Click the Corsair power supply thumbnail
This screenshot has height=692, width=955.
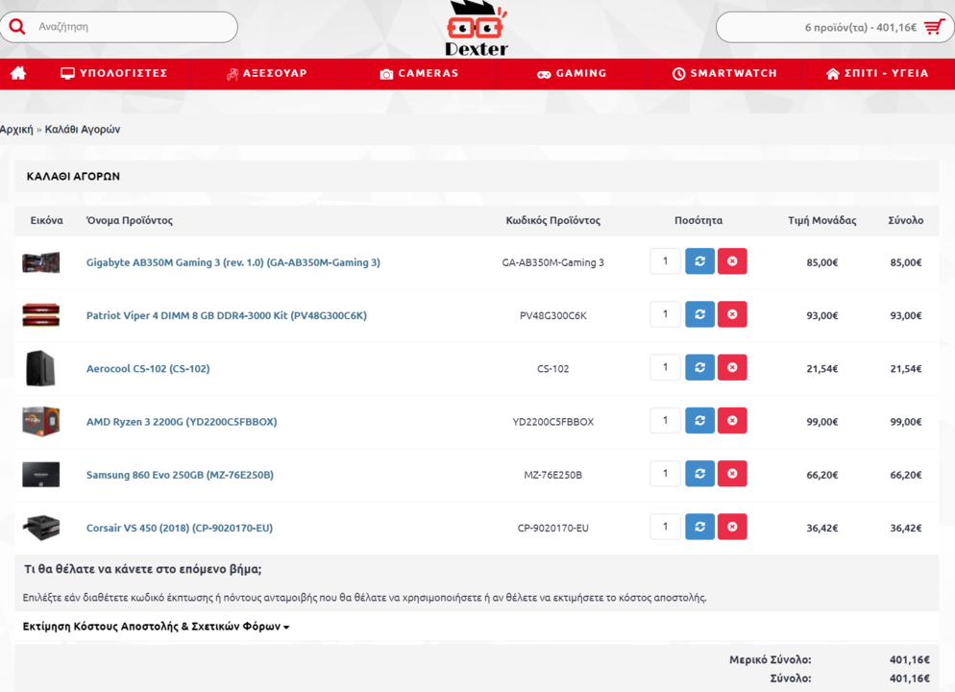(40, 528)
